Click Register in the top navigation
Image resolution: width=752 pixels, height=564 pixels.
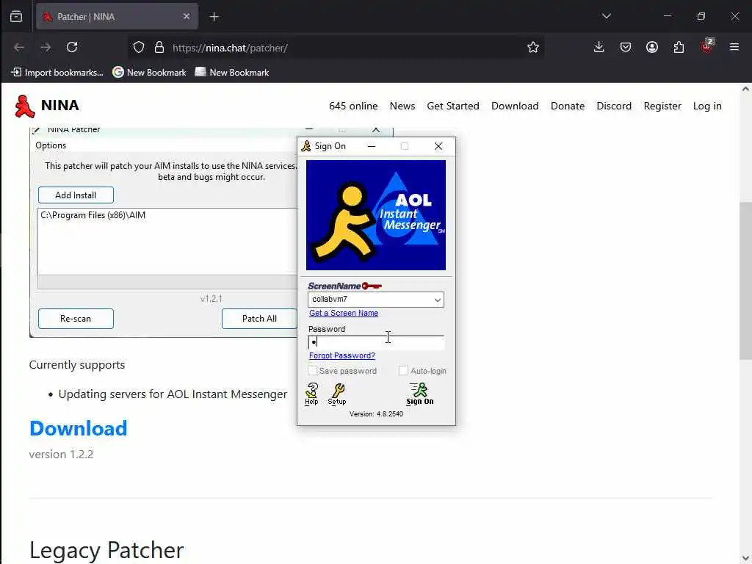pyautogui.click(x=662, y=106)
